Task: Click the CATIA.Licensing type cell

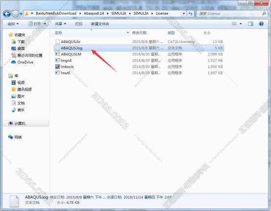Action: click(181, 42)
